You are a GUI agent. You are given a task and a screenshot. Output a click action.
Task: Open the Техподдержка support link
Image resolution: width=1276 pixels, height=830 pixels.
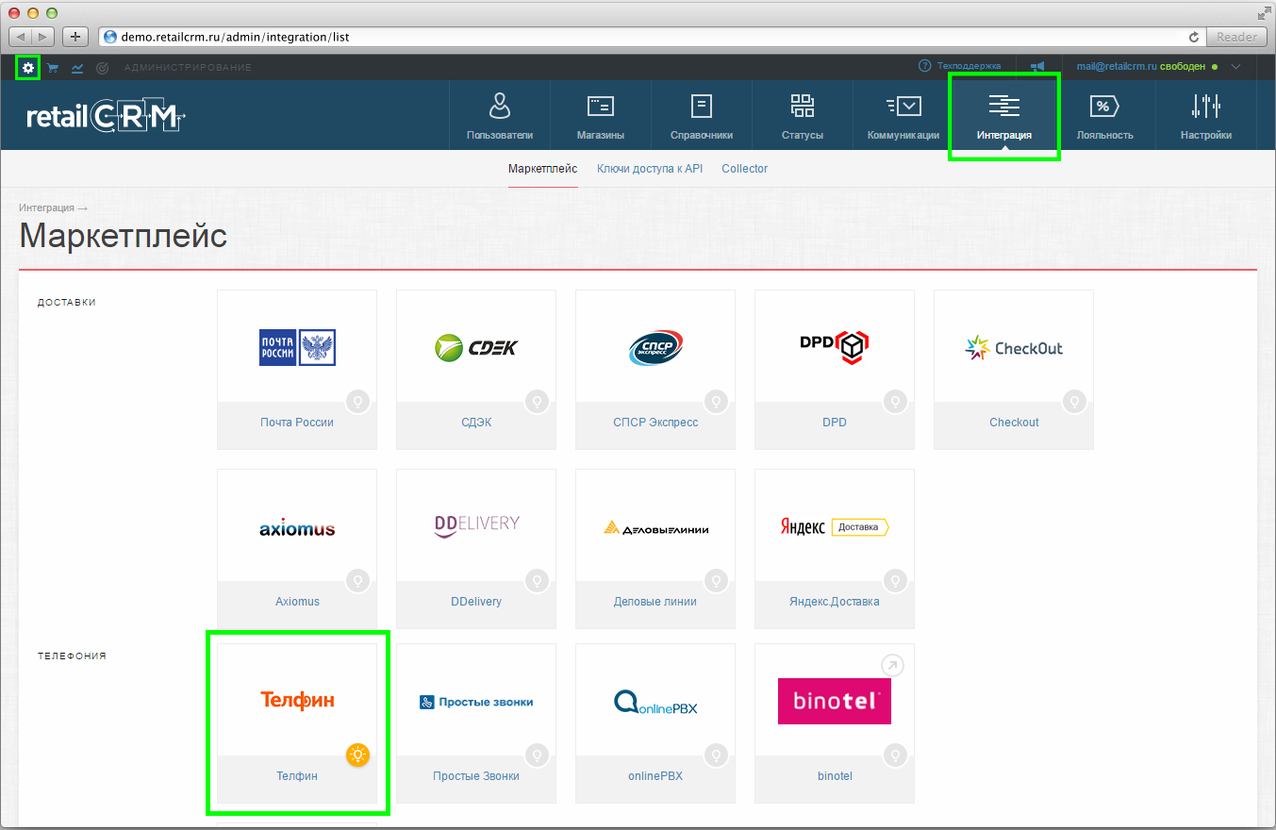click(969, 66)
